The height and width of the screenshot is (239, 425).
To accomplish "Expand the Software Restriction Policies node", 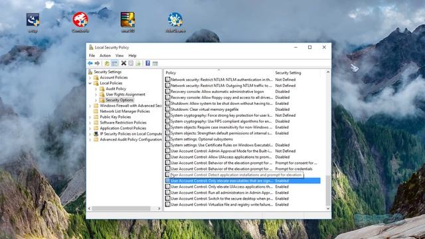I will 90,123.
